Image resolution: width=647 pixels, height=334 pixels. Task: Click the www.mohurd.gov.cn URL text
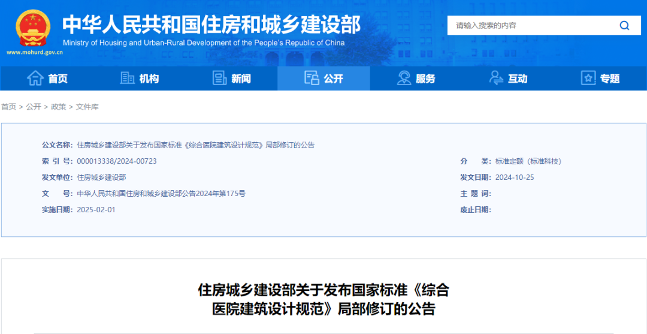35,52
